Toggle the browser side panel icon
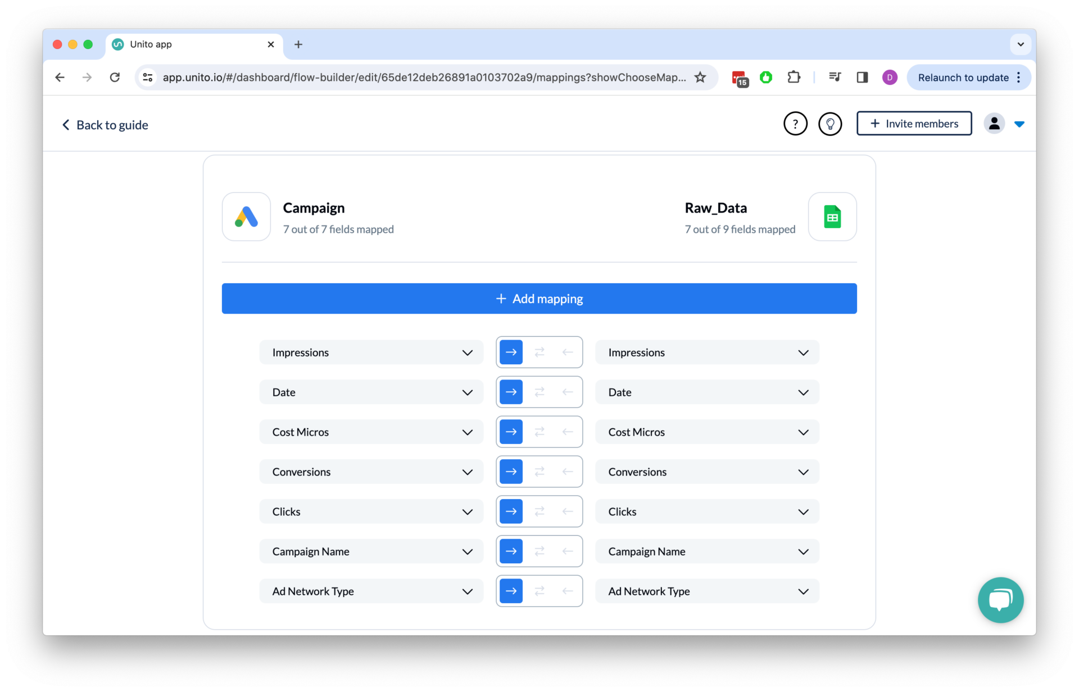1079x692 pixels. [862, 77]
